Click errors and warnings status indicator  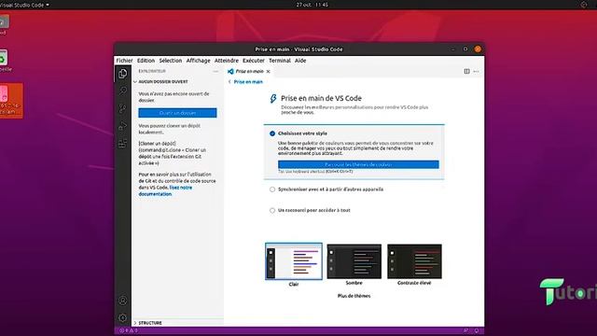pos(129,330)
